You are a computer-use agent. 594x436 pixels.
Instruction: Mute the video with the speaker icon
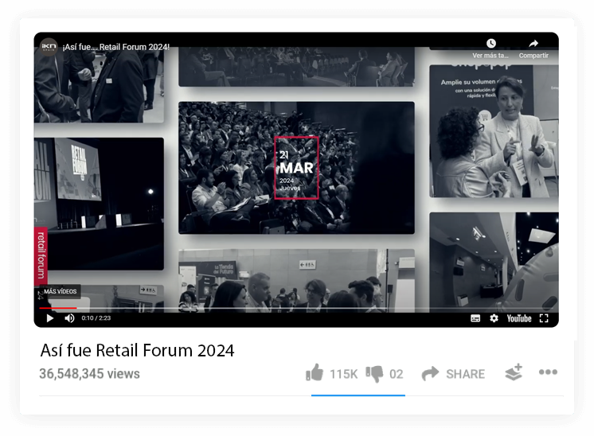tap(69, 318)
